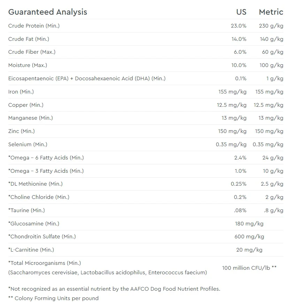Viewport: 290px width, 305px height.
Task: Select the Omega – 6 Fatty Acids label
Action: [46, 157]
